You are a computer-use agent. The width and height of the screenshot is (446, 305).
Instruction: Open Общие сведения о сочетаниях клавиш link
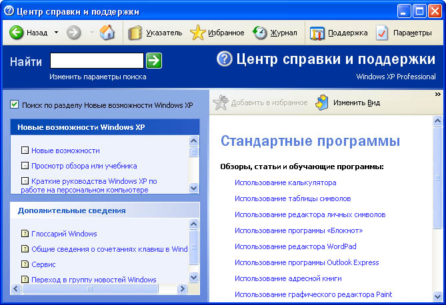pyautogui.click(x=109, y=249)
